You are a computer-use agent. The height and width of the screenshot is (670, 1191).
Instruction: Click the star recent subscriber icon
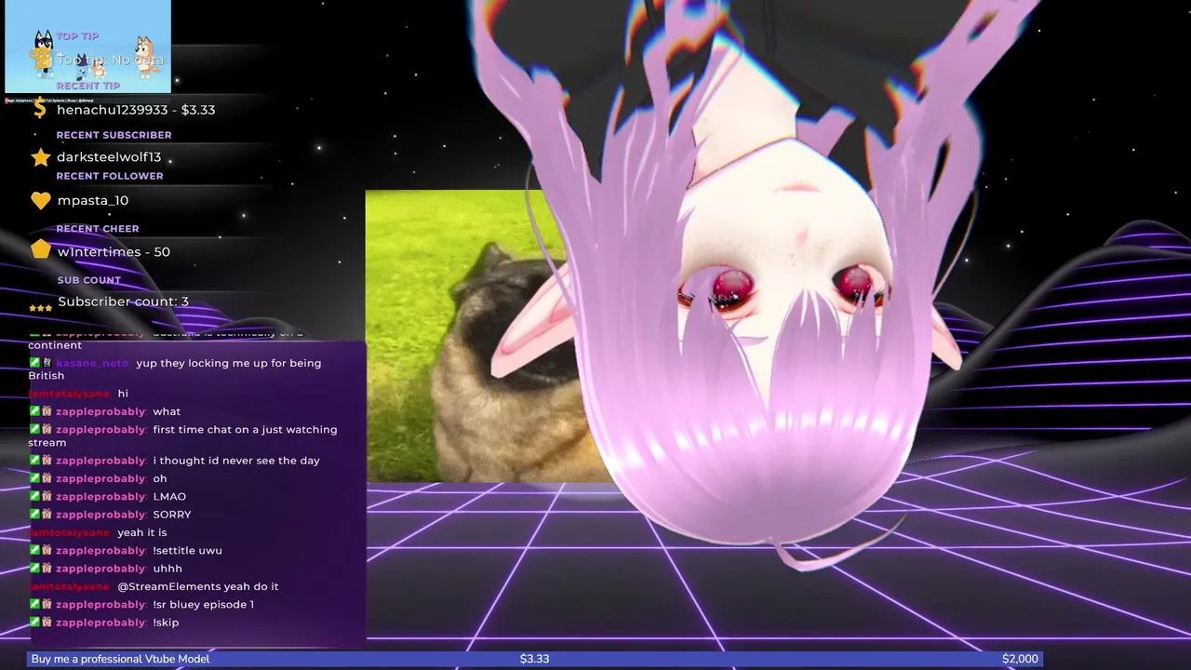click(40, 157)
